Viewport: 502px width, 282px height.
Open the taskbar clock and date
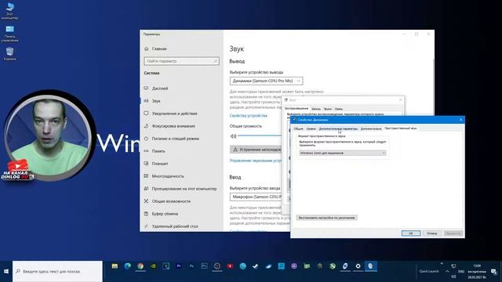[477, 271]
